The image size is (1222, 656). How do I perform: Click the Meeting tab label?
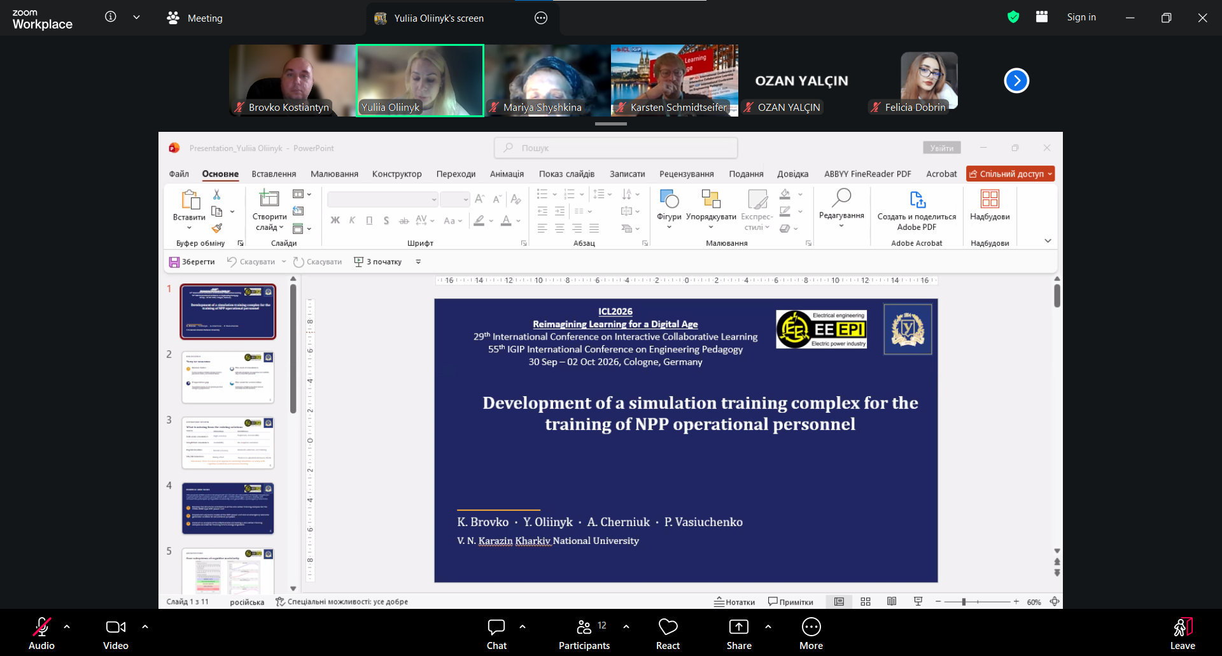click(x=205, y=18)
